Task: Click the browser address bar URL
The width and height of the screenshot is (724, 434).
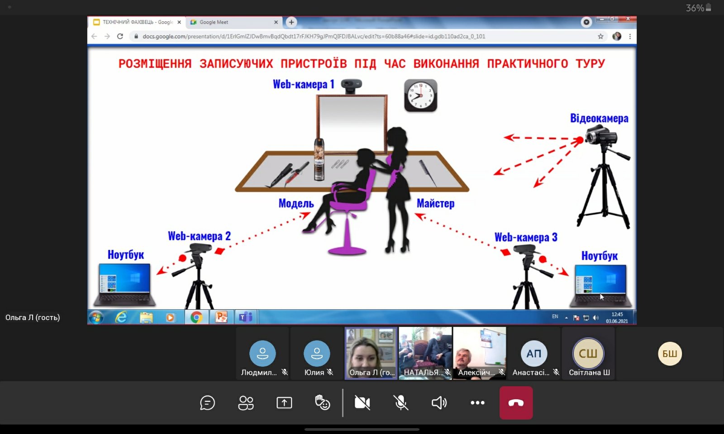Action: click(x=313, y=37)
